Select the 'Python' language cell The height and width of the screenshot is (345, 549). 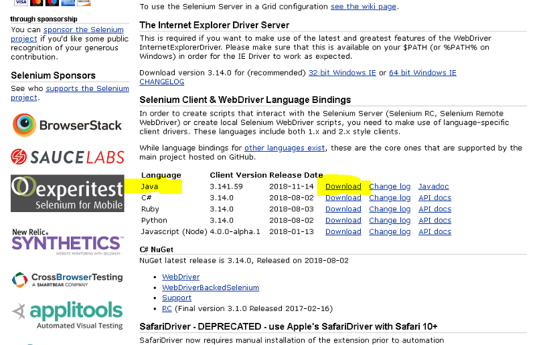tap(154, 220)
